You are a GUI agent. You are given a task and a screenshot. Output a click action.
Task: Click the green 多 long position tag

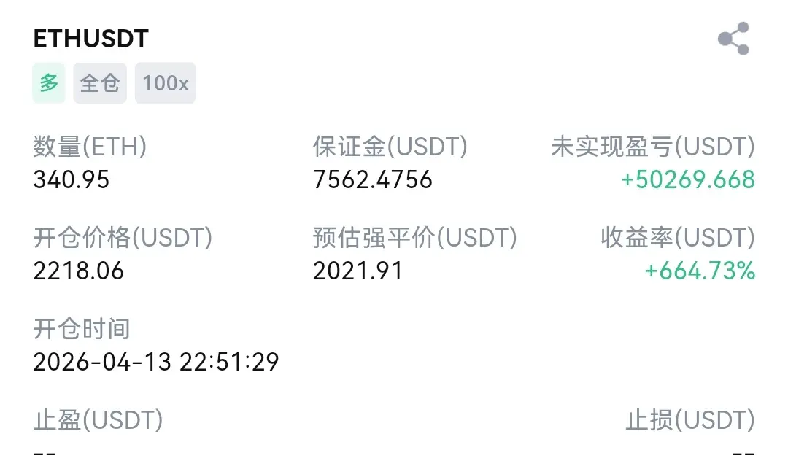click(49, 83)
